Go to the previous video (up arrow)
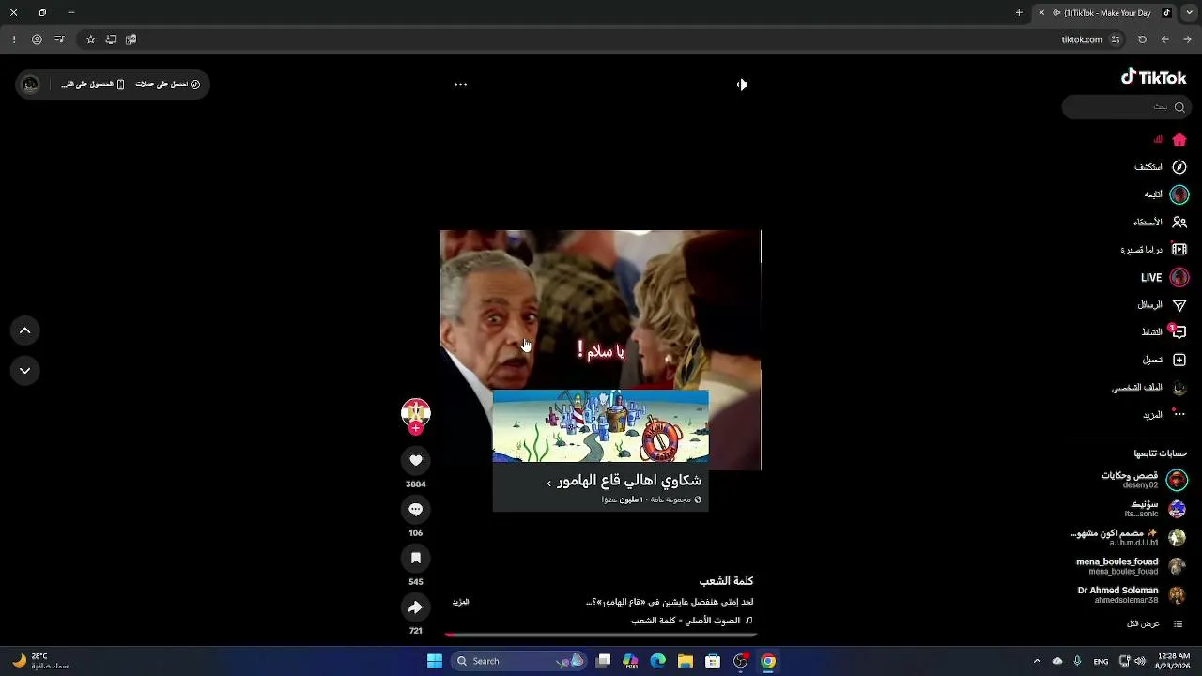 [x=25, y=330]
